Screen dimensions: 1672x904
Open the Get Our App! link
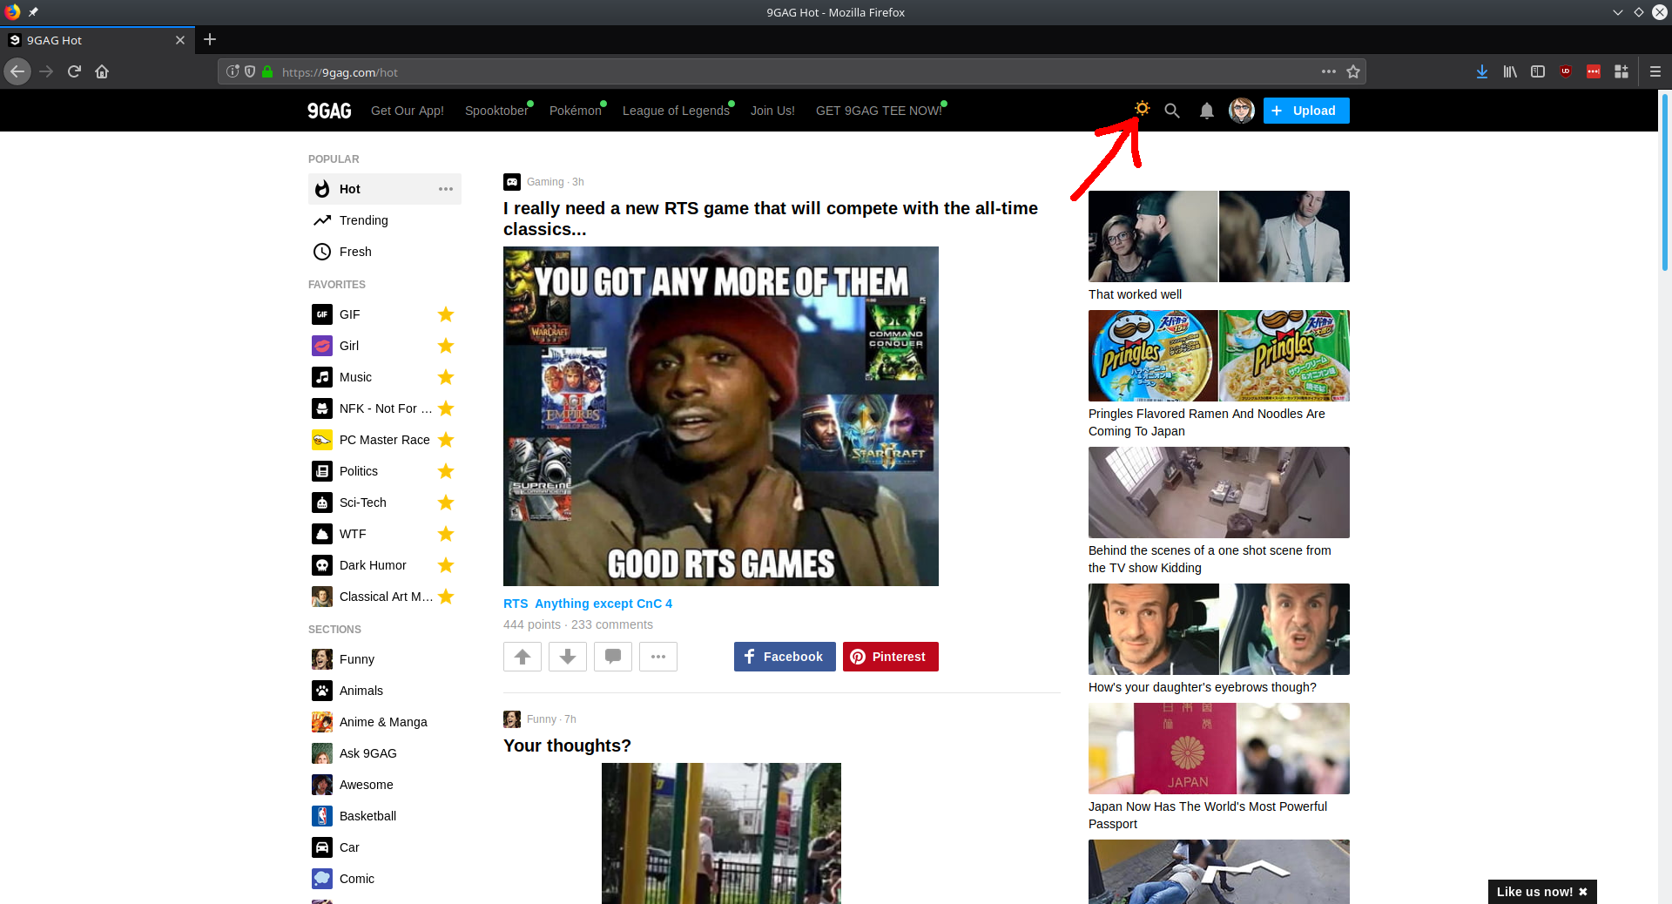point(408,111)
